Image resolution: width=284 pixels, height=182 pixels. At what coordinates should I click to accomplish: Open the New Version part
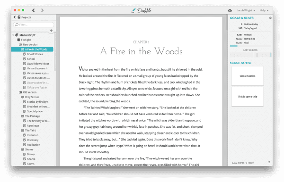pos(30,44)
